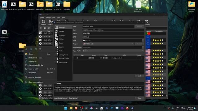Open the Interface settings page

tap(63, 31)
